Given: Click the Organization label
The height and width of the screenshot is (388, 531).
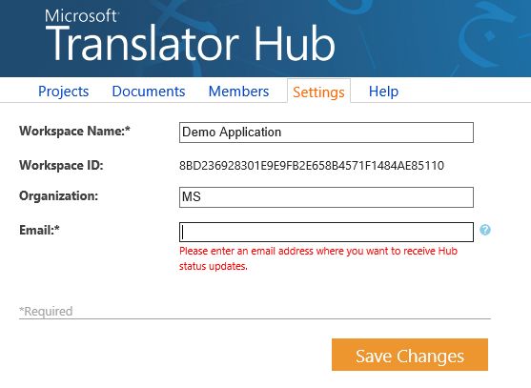Looking at the screenshot, I should (58, 195).
